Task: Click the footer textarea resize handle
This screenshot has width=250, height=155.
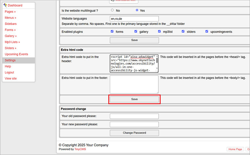Action: point(157,93)
